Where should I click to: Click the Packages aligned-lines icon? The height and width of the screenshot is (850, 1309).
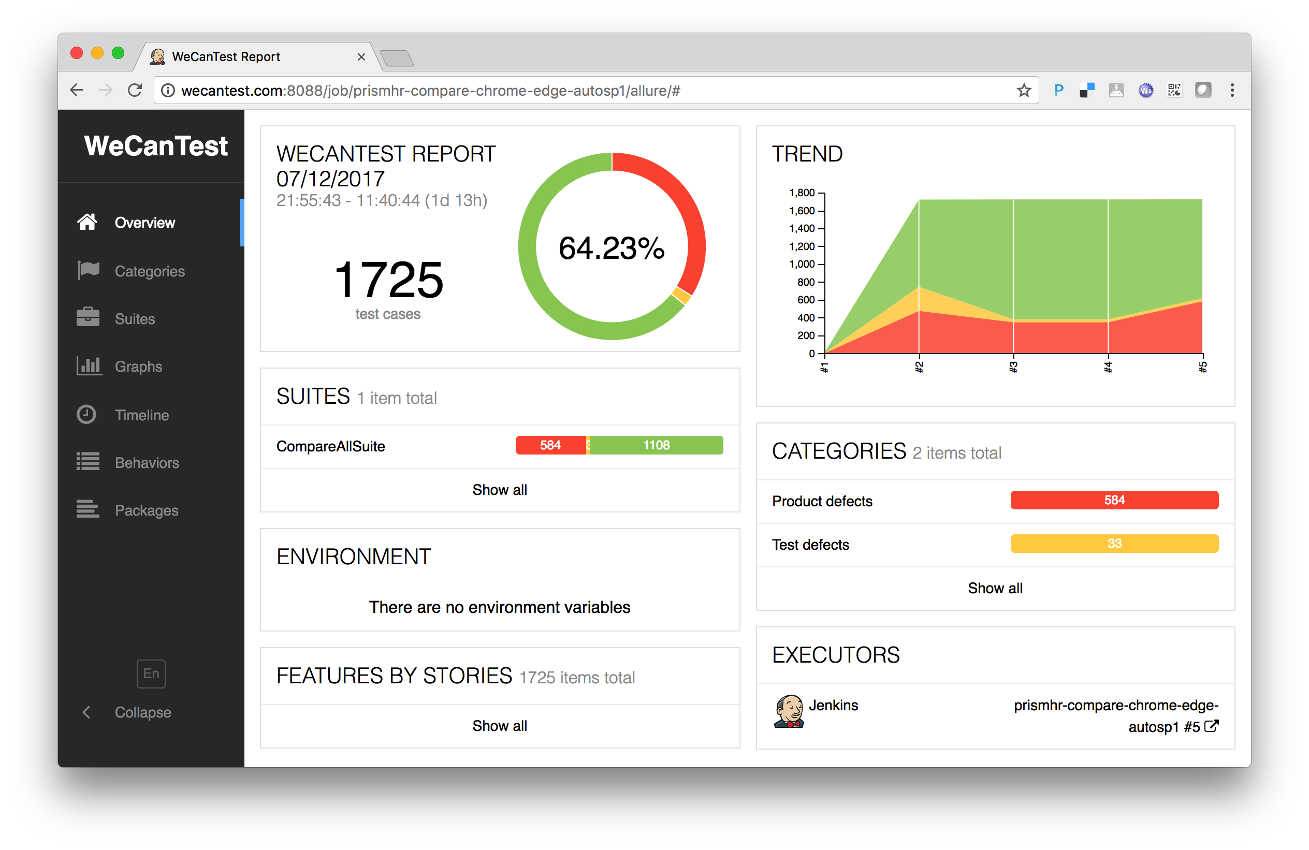click(x=88, y=510)
